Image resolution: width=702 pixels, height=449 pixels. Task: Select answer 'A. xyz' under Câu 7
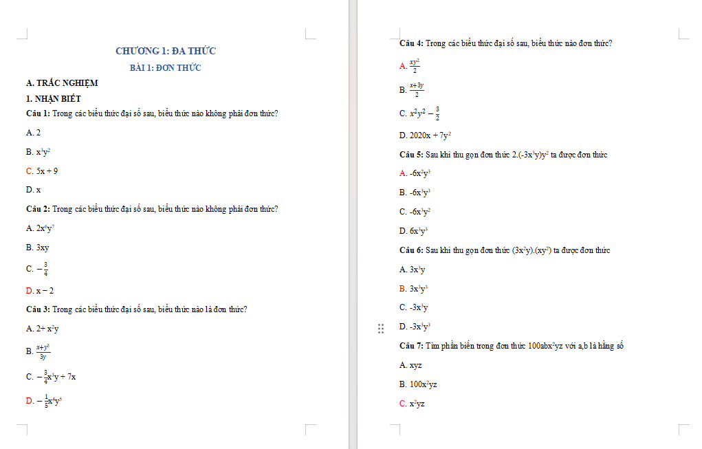coord(410,366)
